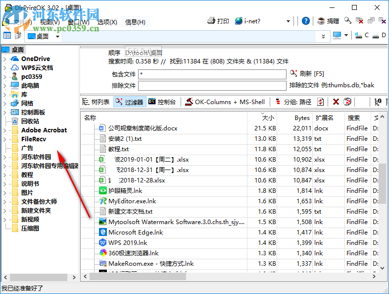Click the page refresh icon after 分组

(x=321, y=102)
